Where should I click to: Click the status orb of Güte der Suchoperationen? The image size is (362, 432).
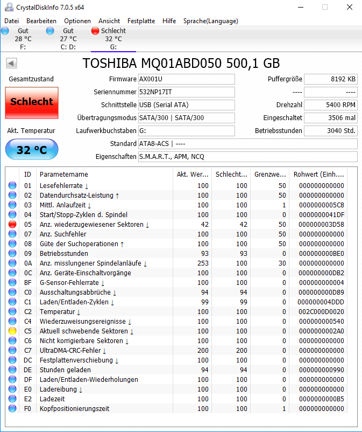point(12,243)
